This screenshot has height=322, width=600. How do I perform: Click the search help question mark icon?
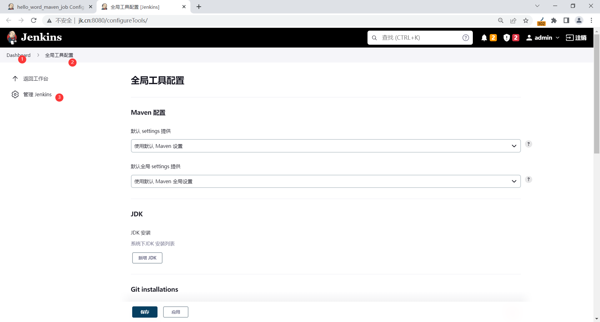(x=466, y=38)
